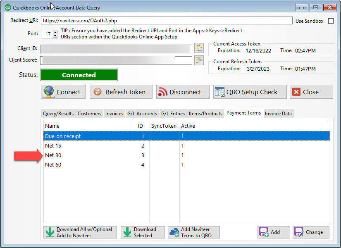The height and width of the screenshot is (248, 341).
Task: Click the refresh token expiration date 3/27/2023
Action: click(258, 69)
